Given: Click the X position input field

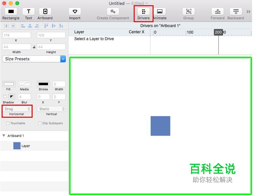Looking at the screenshot, I should click(17, 35).
